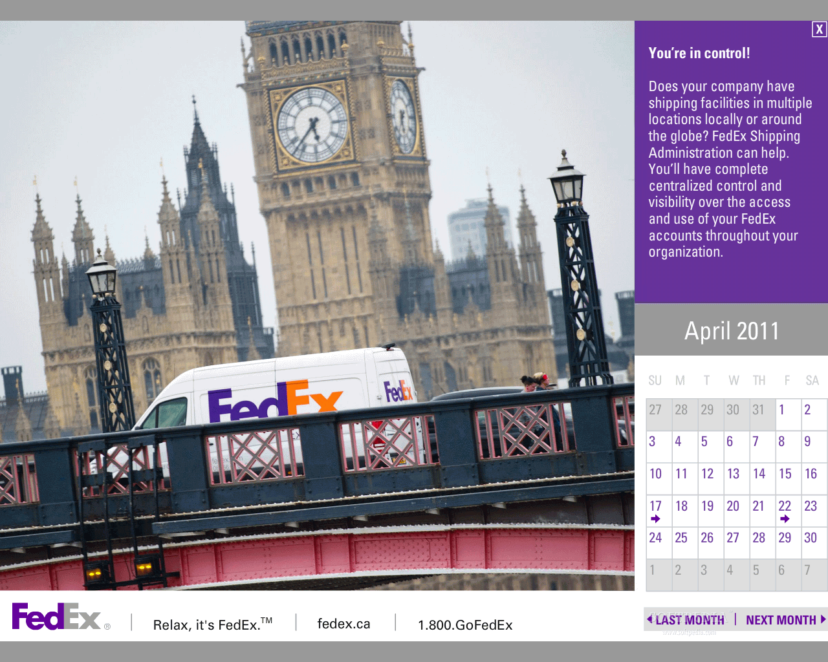828x662 pixels.
Task: Select April 25 in the calendar
Action: [x=685, y=542]
